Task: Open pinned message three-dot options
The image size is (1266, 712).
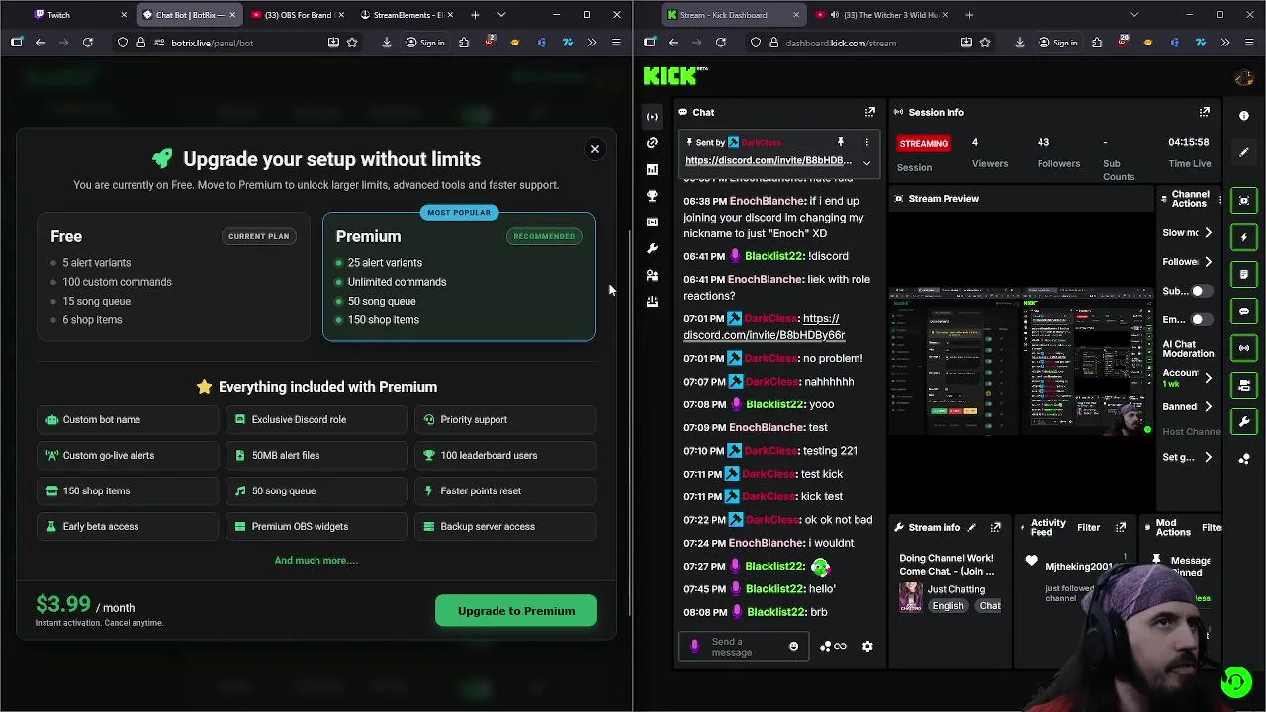Action: click(867, 142)
